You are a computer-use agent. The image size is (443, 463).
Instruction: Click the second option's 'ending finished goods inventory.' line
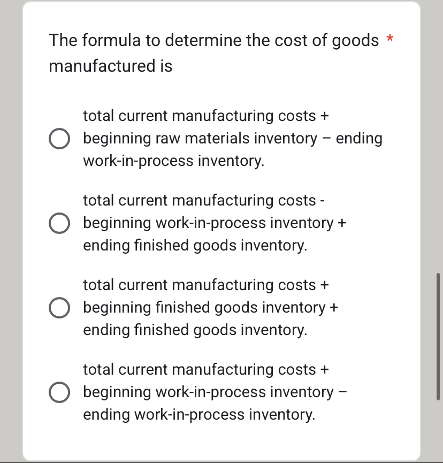coord(195,246)
